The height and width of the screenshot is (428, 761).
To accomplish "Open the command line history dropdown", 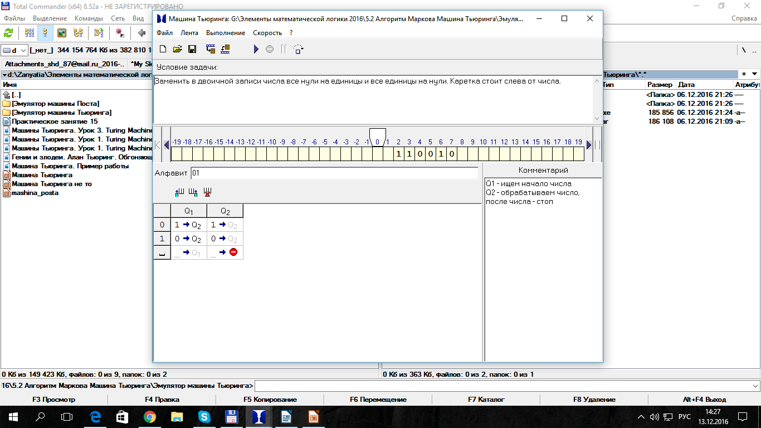I will 755,386.
